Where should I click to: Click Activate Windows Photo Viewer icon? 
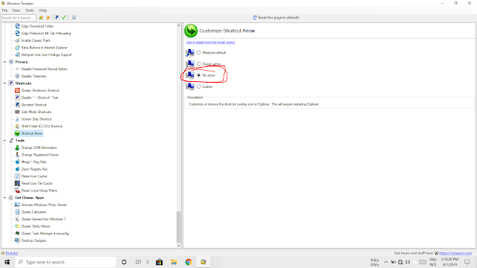click(17, 205)
